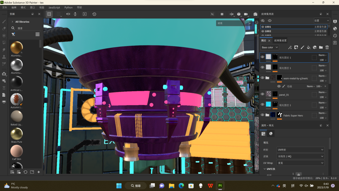Expand the All libraries tree
The height and width of the screenshot is (191, 339).
click(12, 22)
